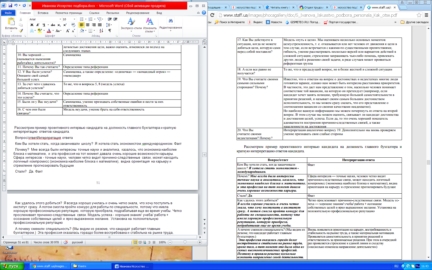Click the zoom slider handle in Word
The image size is (432, 270).
(x=185, y=242)
